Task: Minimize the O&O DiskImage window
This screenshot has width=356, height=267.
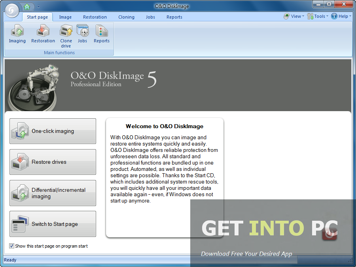Action: (x=318, y=4)
